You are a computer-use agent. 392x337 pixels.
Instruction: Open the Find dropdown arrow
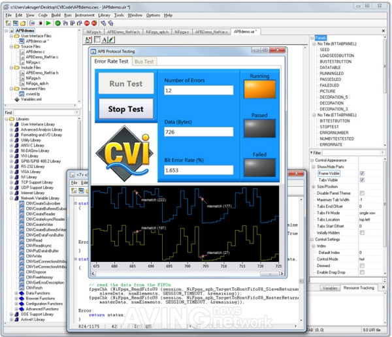tap(76, 113)
